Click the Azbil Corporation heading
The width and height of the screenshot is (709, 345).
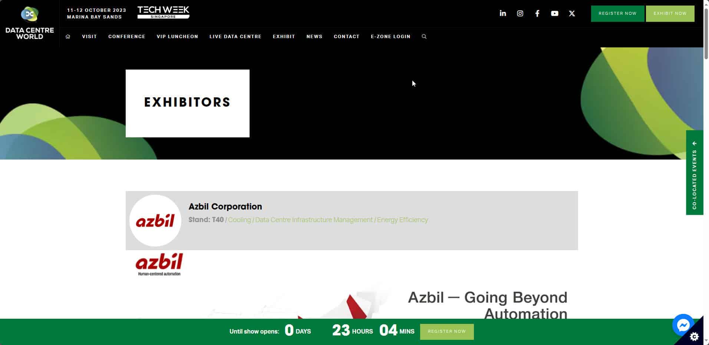tap(225, 207)
